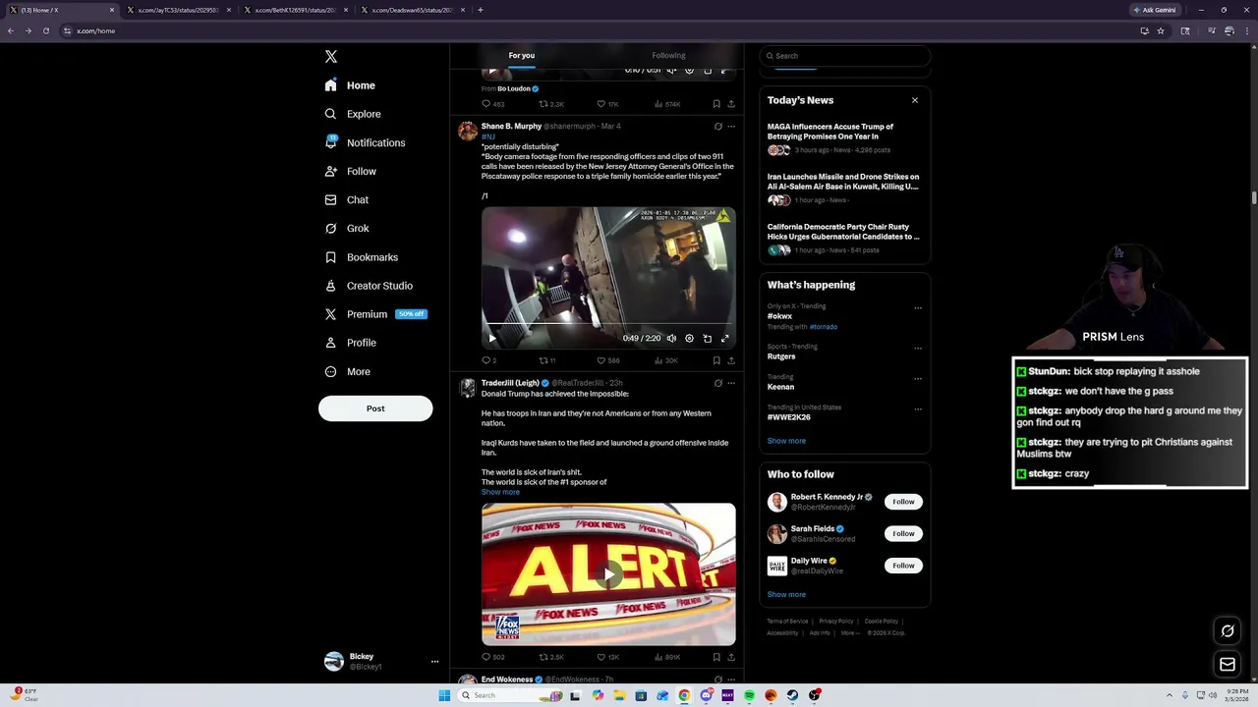The image size is (1258, 707).
Task: Share TraderJill's post
Action: coord(730,657)
